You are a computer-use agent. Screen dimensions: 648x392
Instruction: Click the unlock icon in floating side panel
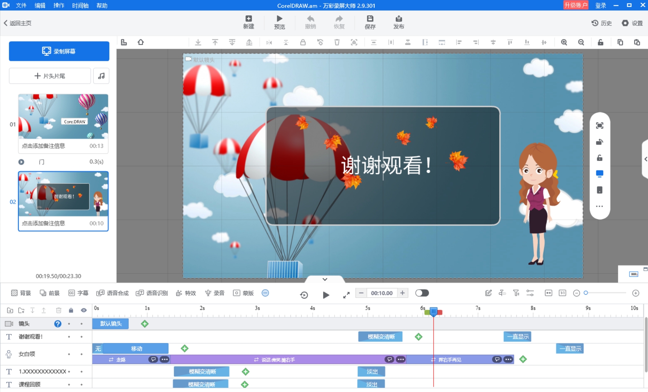(600, 158)
